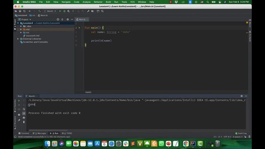Open Run panel gear settings
This screenshot has width=265, height=149.
pyautogui.click(x=241, y=96)
